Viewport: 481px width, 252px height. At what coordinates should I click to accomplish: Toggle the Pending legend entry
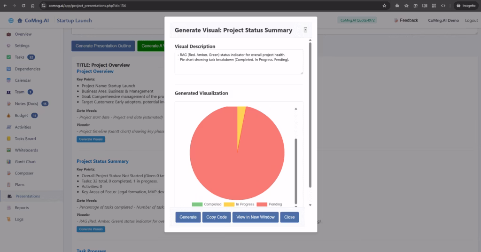click(x=270, y=205)
